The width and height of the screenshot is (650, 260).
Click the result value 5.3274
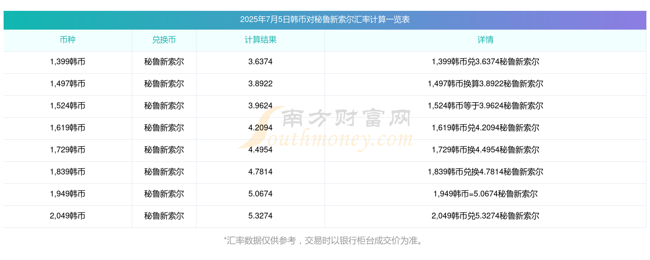pos(260,216)
